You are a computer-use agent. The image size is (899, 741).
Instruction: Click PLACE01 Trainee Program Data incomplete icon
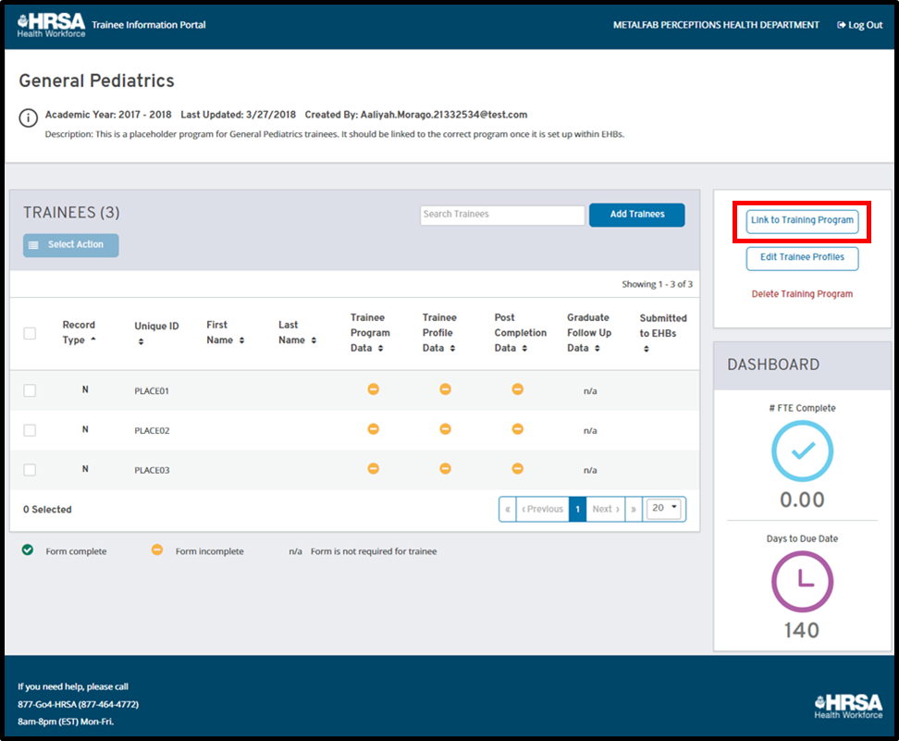(x=373, y=389)
